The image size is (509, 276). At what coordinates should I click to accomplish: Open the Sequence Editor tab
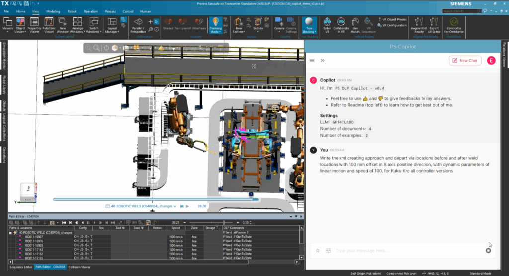pos(21,267)
